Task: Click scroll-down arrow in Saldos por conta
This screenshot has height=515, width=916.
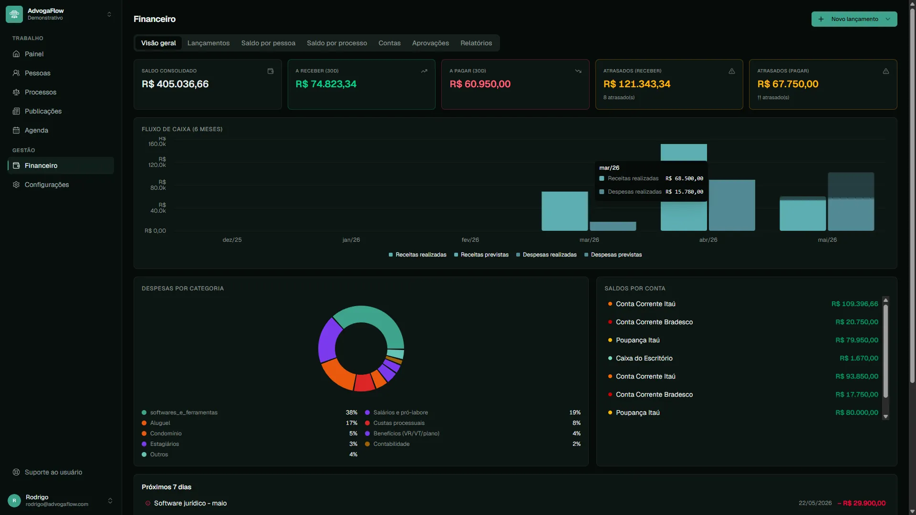Action: coord(885,417)
